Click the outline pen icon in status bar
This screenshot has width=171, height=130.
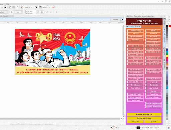click(x=136, y=128)
